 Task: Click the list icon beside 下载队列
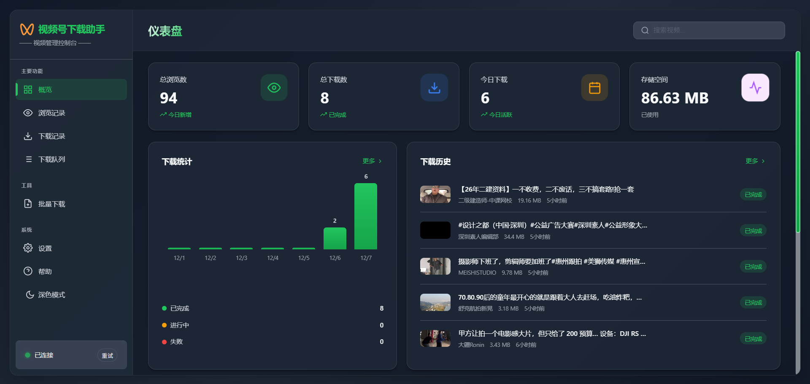tap(29, 159)
